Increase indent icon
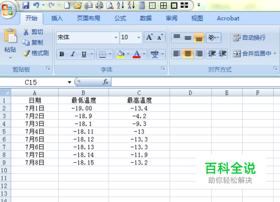The width and height of the screenshot is (280, 202). point(222,54)
